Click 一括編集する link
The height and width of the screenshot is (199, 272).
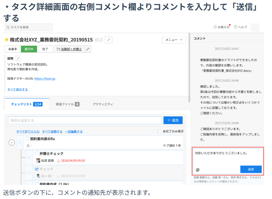click(74, 132)
